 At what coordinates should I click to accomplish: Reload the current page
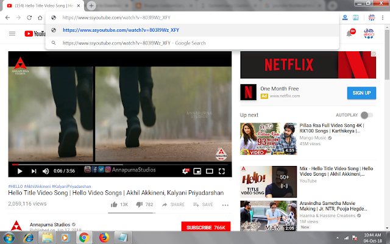(29, 18)
